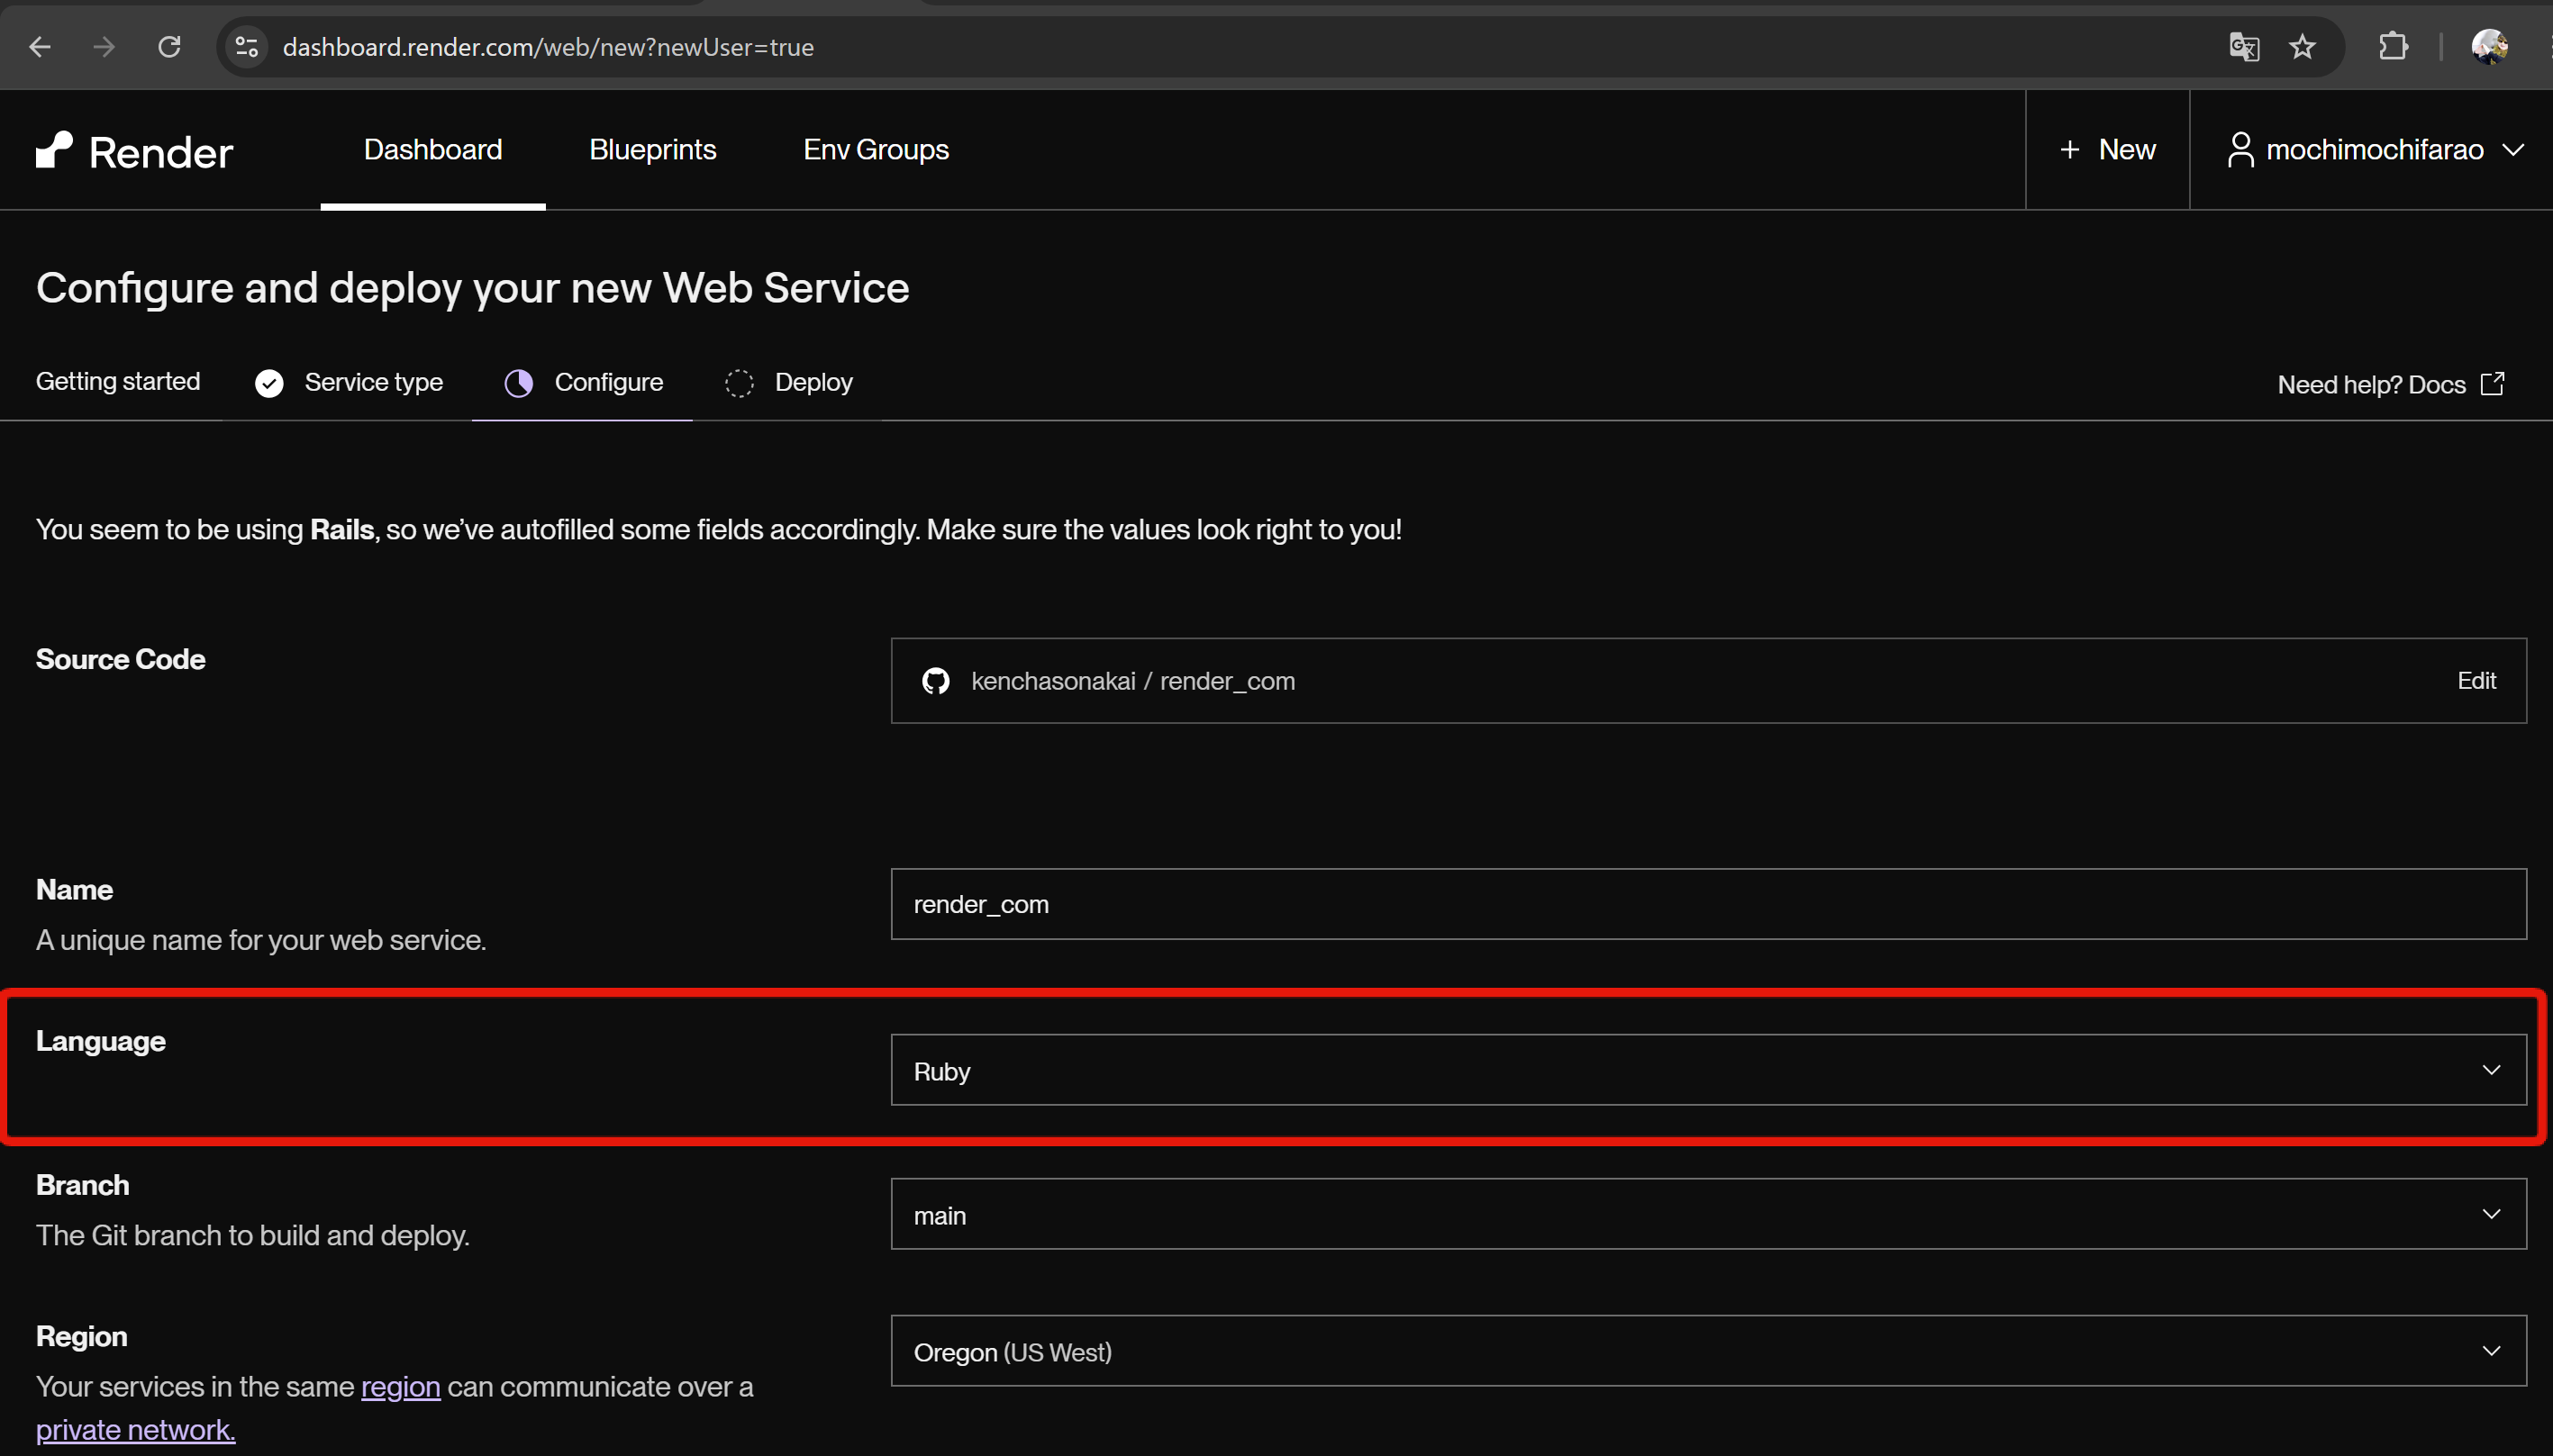The height and width of the screenshot is (1456, 2553).
Task: Click the New button
Action: click(x=2108, y=150)
